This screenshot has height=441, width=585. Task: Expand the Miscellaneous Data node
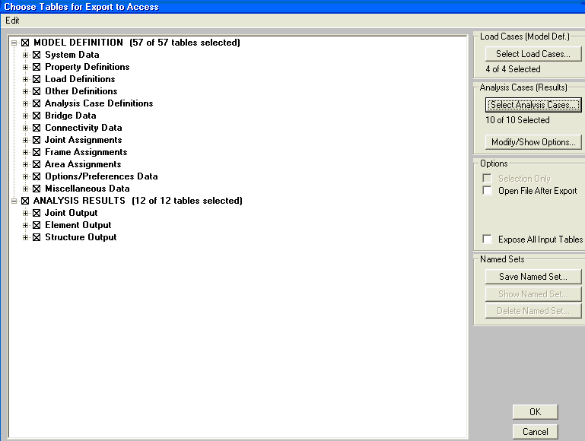[x=25, y=189]
